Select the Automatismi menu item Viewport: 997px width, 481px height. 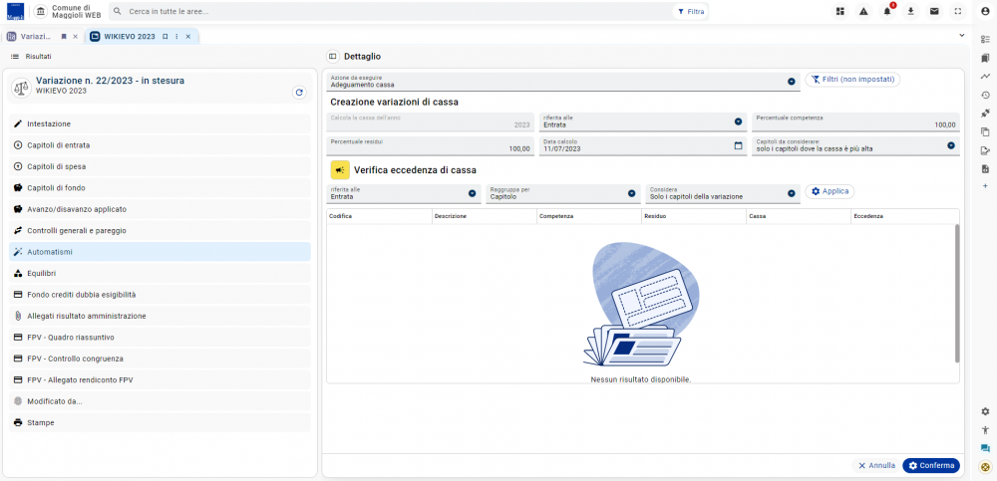tap(160, 252)
